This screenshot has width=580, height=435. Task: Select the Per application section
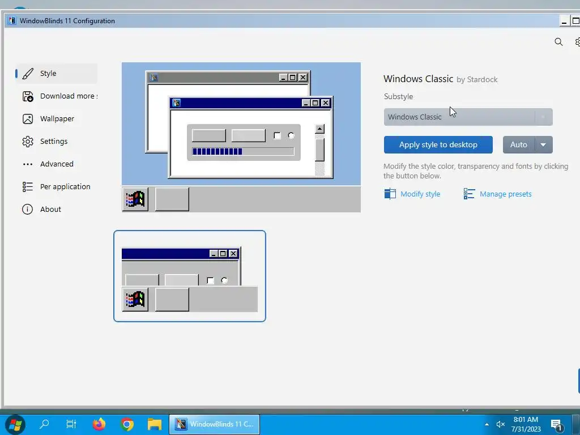point(56,186)
